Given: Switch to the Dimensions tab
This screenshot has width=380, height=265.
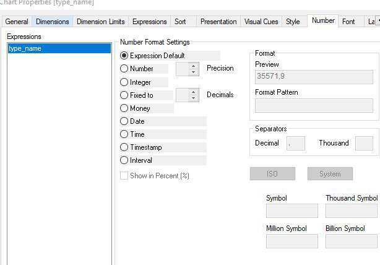Looking at the screenshot, I should click(x=53, y=22).
